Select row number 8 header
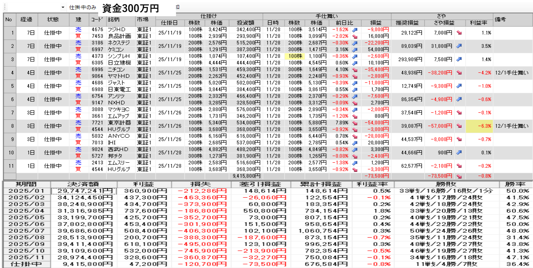The width and height of the screenshot is (533, 268). 9,126
